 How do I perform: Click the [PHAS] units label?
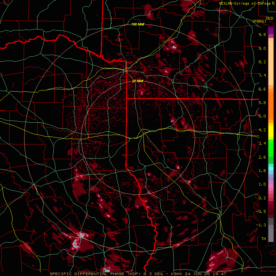coord(259,21)
